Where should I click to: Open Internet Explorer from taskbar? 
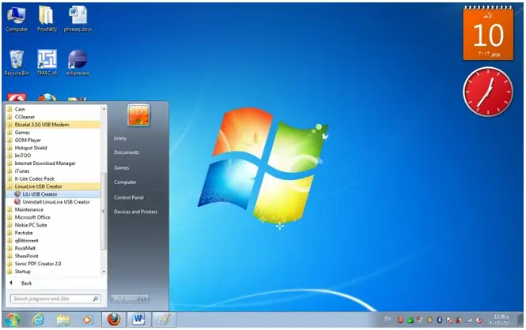[38, 320]
